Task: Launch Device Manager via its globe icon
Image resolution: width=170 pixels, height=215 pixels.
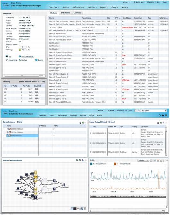Action: coord(20,56)
